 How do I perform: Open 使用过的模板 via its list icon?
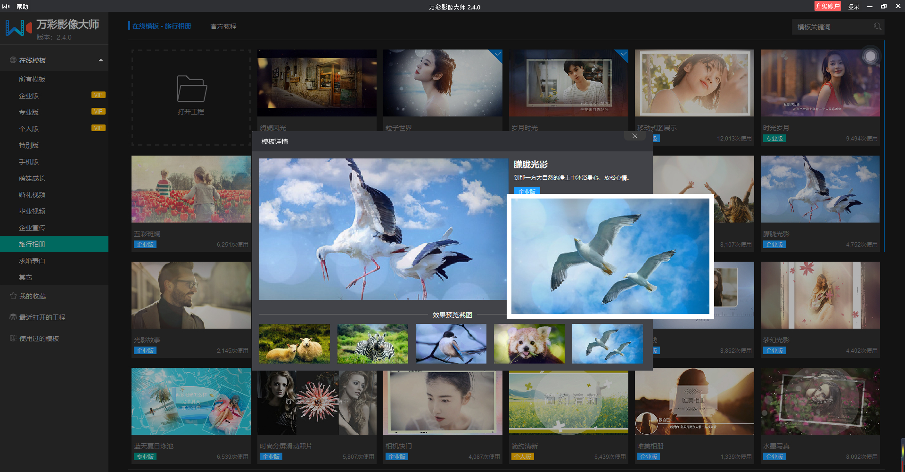tap(13, 338)
